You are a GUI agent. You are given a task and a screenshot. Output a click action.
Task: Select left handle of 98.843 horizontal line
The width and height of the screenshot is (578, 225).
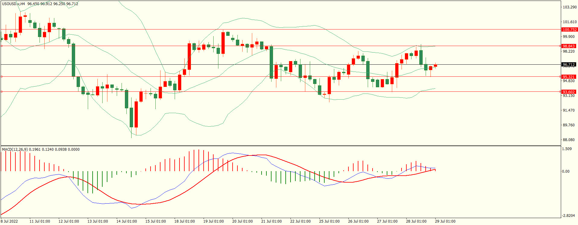pos(2,46)
